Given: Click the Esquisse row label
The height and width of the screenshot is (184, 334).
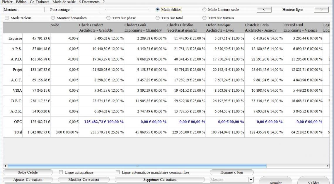Looking at the screenshot, I should [x=15, y=39].
